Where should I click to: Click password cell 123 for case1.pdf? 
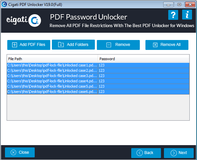click(143, 65)
